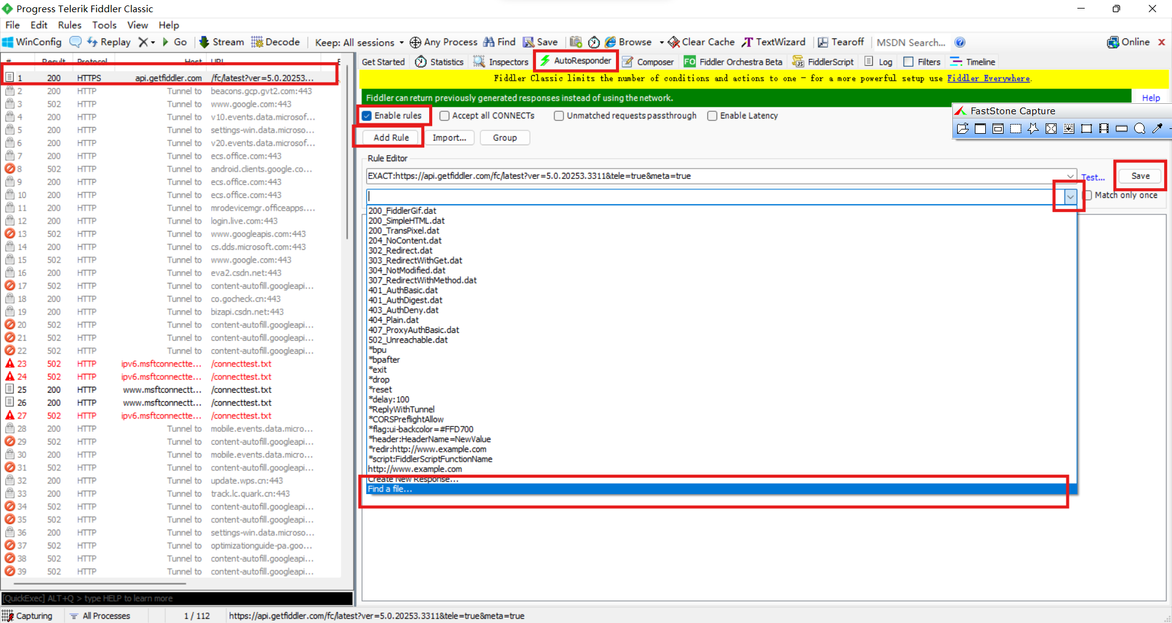
Task: Open the Browse dropdown arrow
Action: (x=661, y=42)
